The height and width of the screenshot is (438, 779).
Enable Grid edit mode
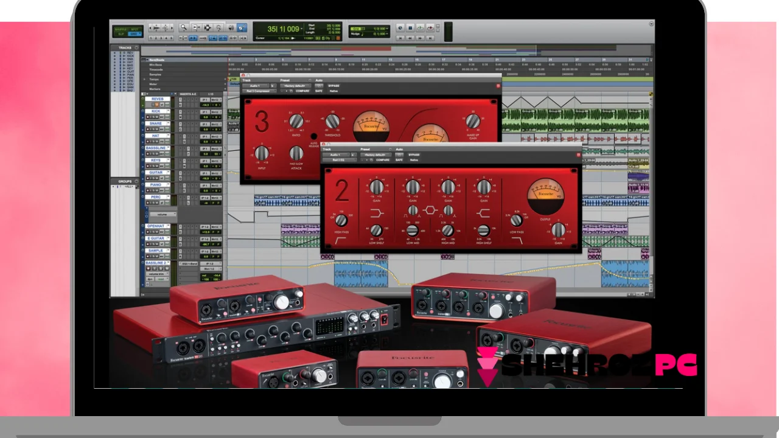click(134, 33)
